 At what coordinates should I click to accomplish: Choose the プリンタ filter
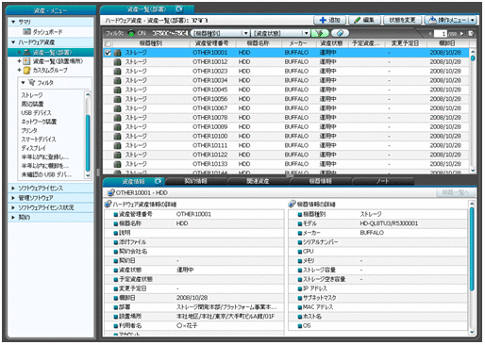click(x=29, y=130)
